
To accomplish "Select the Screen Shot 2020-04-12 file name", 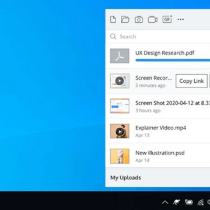I will coord(173,103).
